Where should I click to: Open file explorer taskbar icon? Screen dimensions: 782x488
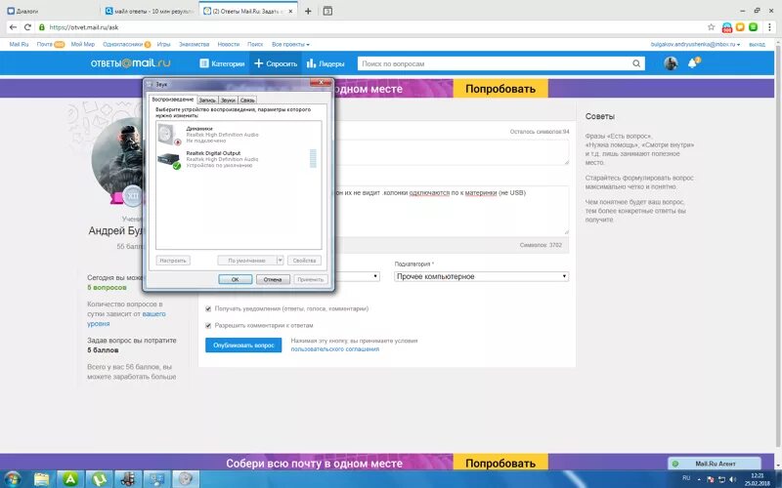point(41,479)
